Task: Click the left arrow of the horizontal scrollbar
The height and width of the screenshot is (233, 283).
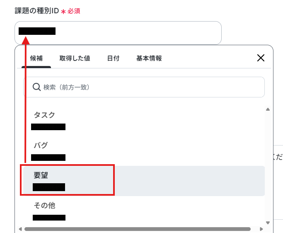Action: pos(20,229)
